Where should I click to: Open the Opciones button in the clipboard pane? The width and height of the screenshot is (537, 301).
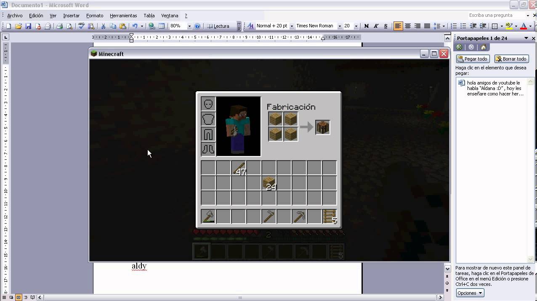470,293
